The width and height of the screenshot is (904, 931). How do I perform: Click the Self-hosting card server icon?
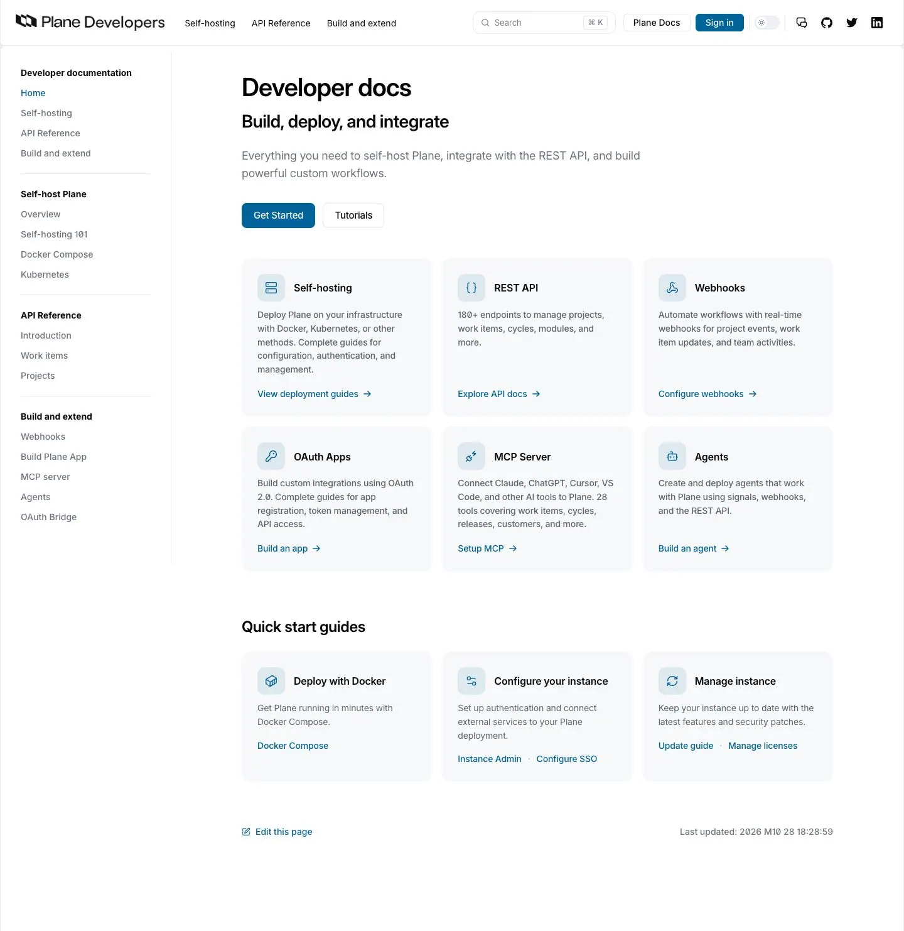pyautogui.click(x=271, y=288)
